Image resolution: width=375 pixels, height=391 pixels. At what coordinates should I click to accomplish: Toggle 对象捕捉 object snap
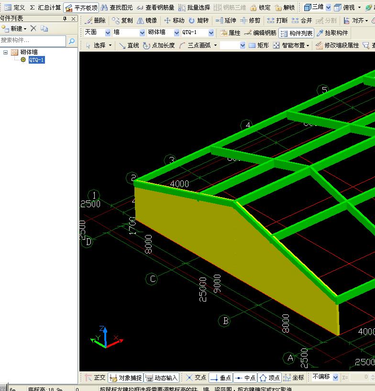coord(125,378)
